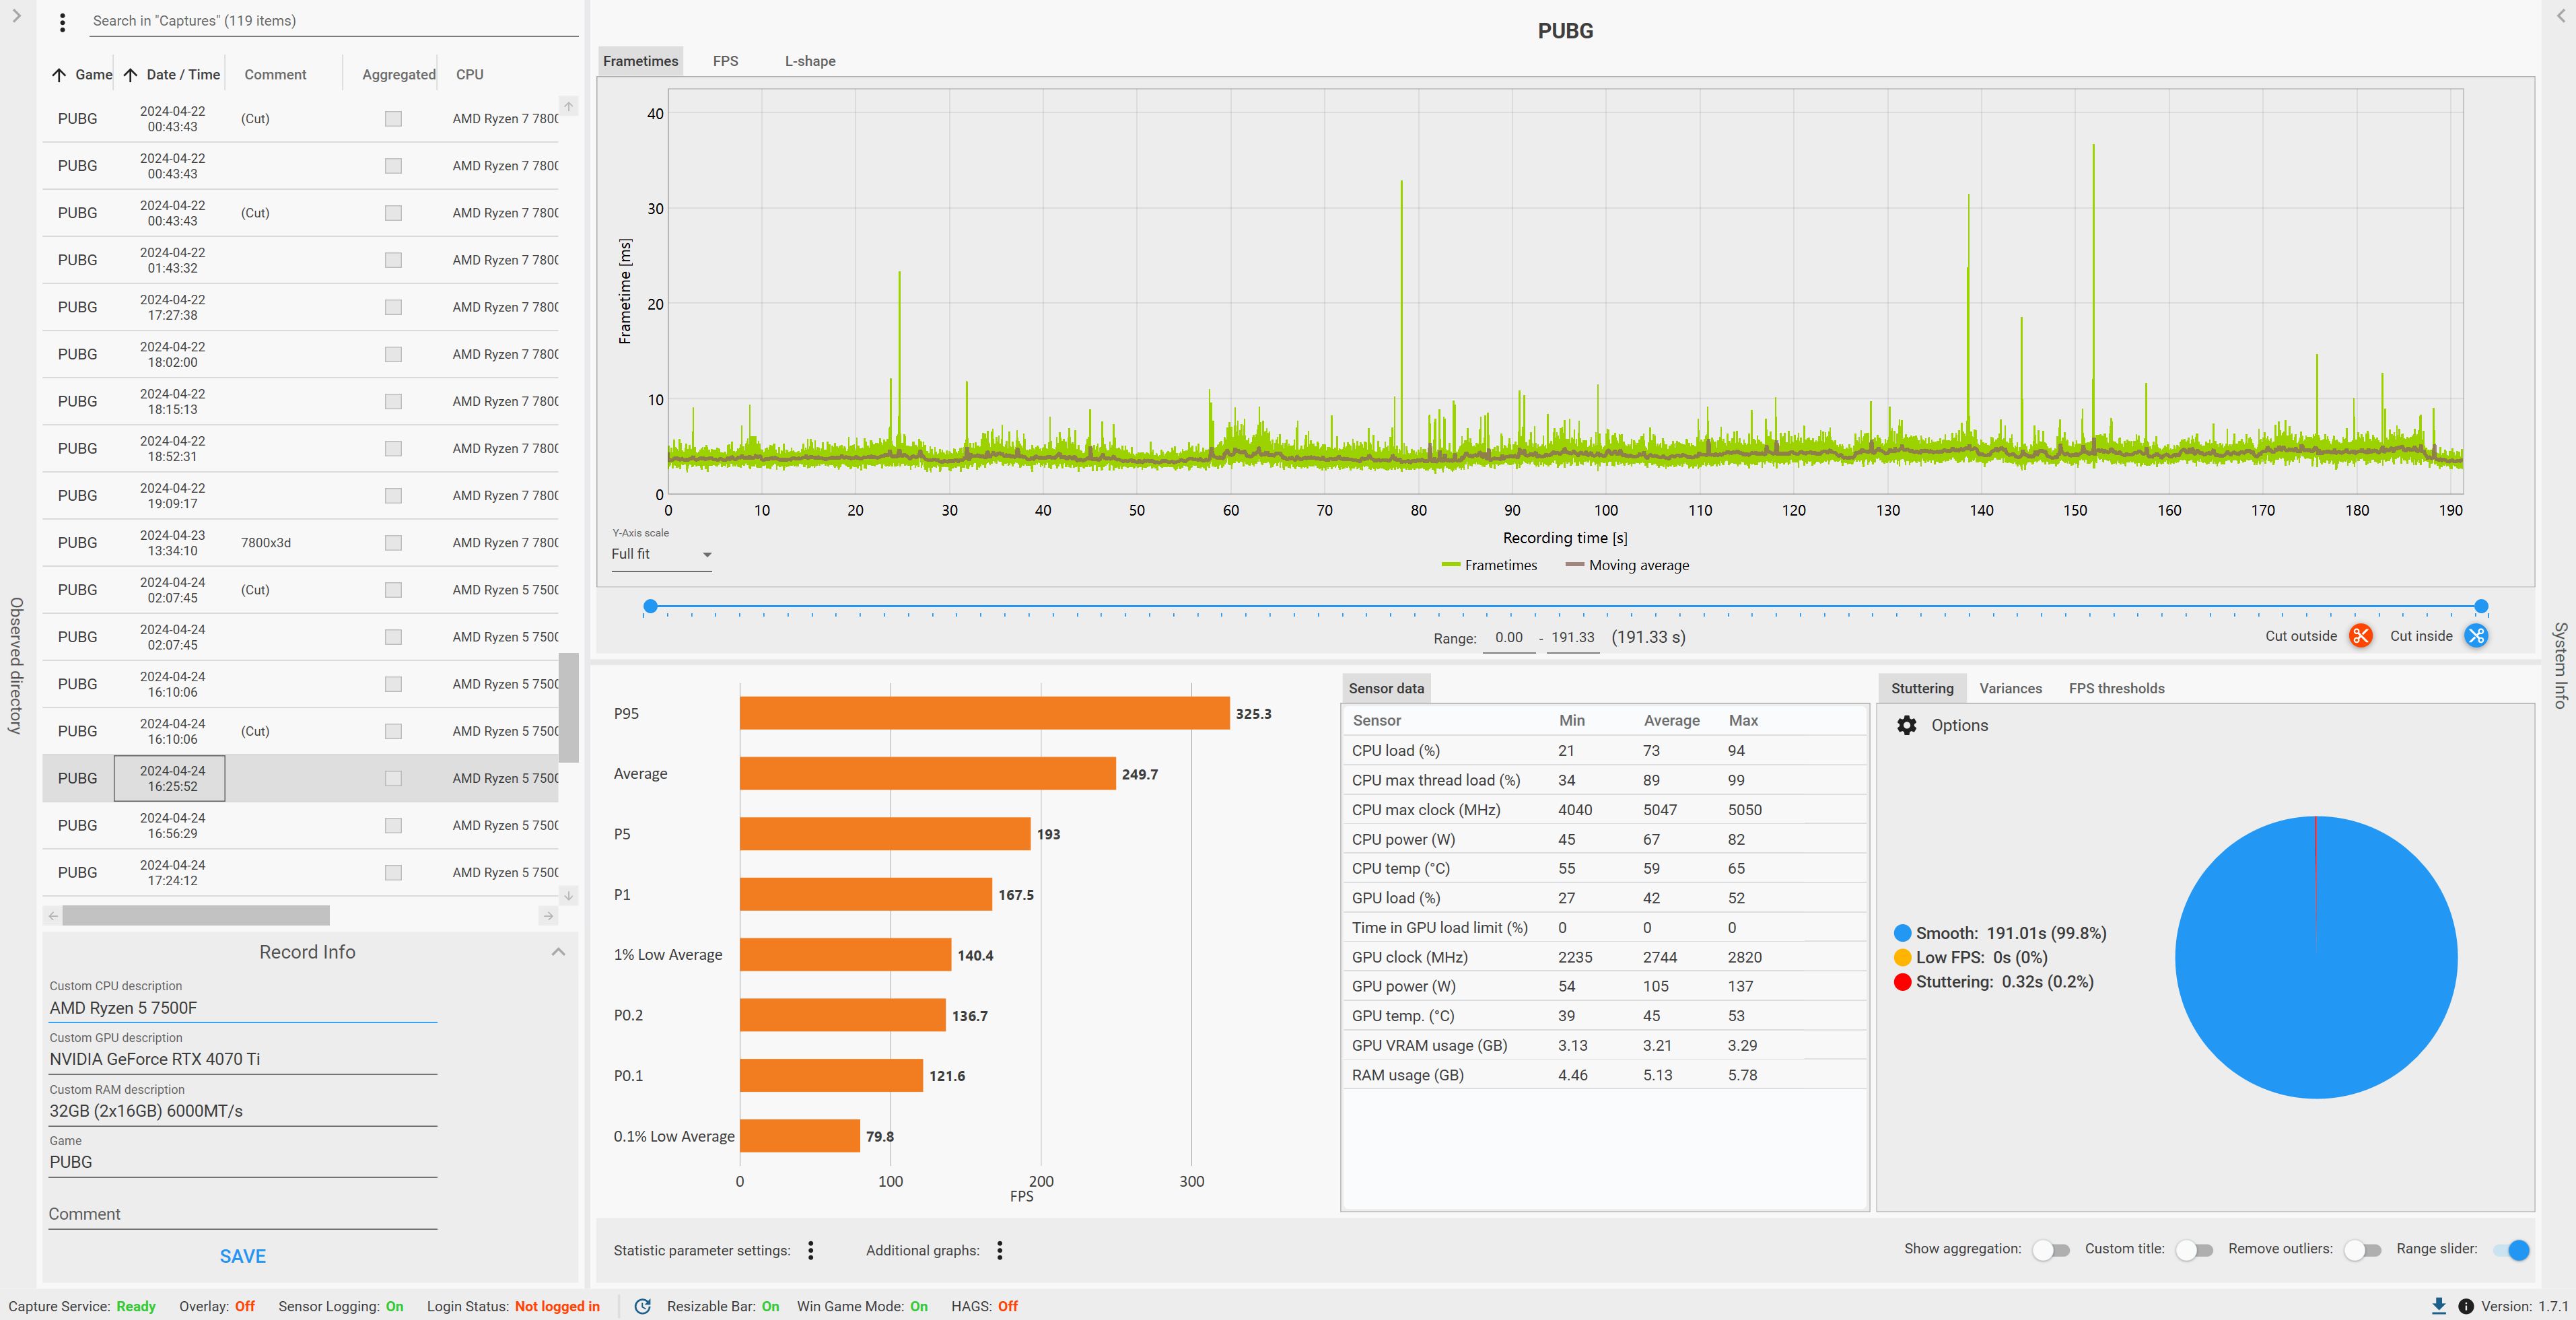
Task: Click the Custom RAM description field
Action: pyautogui.click(x=243, y=1111)
